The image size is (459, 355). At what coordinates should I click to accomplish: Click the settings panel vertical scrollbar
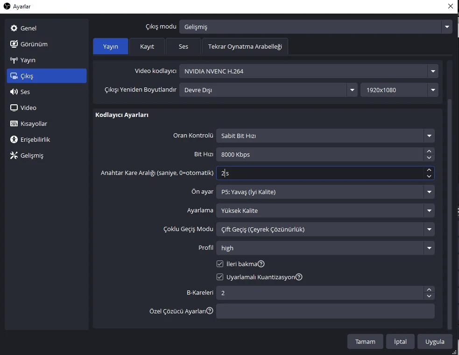click(449, 214)
